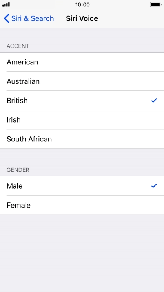Pick the Irish accent

[x=82, y=119]
